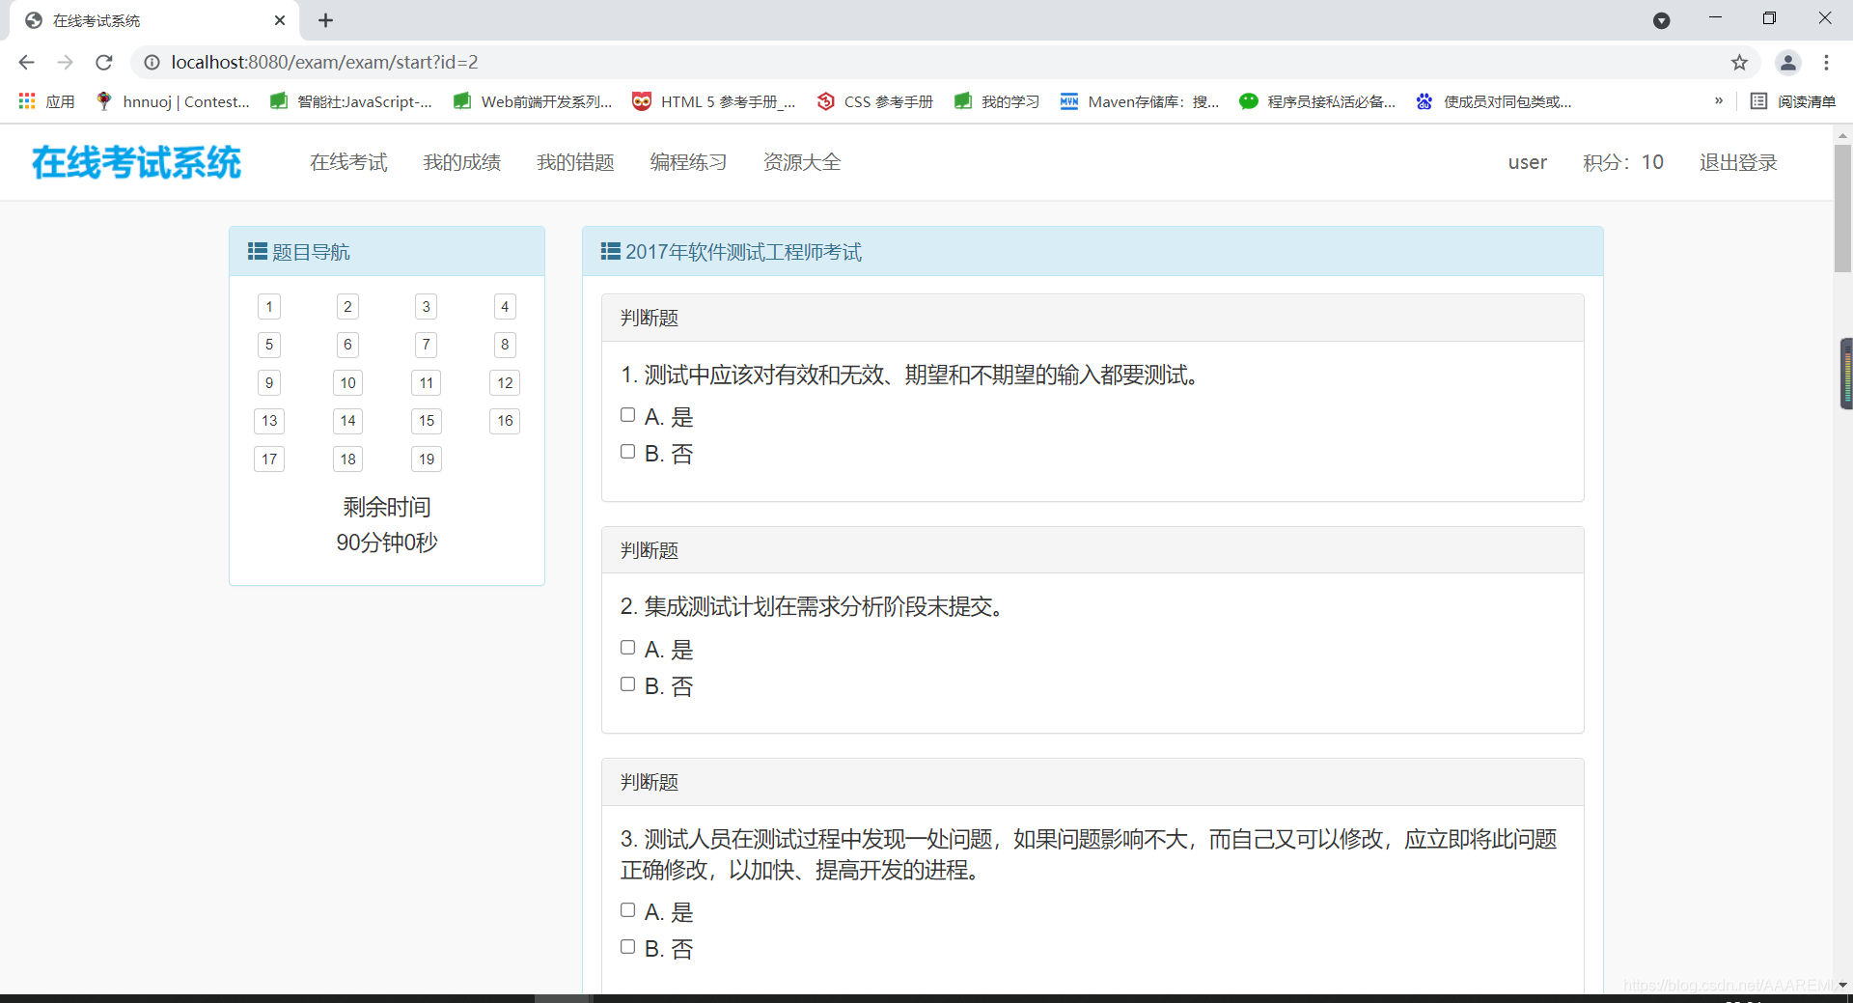Jump to question 8 in navigation
This screenshot has height=1003, width=1853.
(505, 345)
